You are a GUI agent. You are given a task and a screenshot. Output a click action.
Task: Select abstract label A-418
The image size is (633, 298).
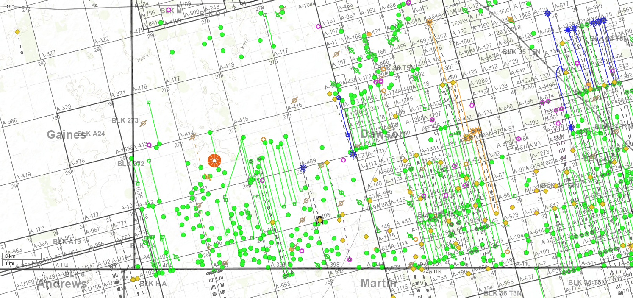227,66
